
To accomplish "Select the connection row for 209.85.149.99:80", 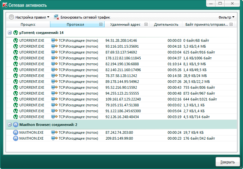I will (x=119, y=138).
